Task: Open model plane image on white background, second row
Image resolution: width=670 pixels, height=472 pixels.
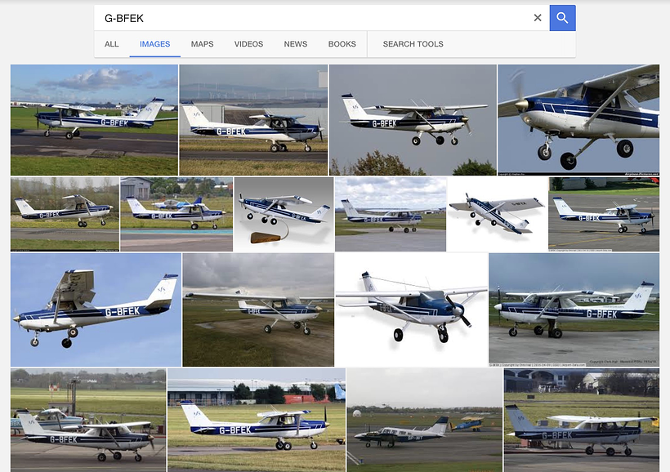Action: pos(498,214)
